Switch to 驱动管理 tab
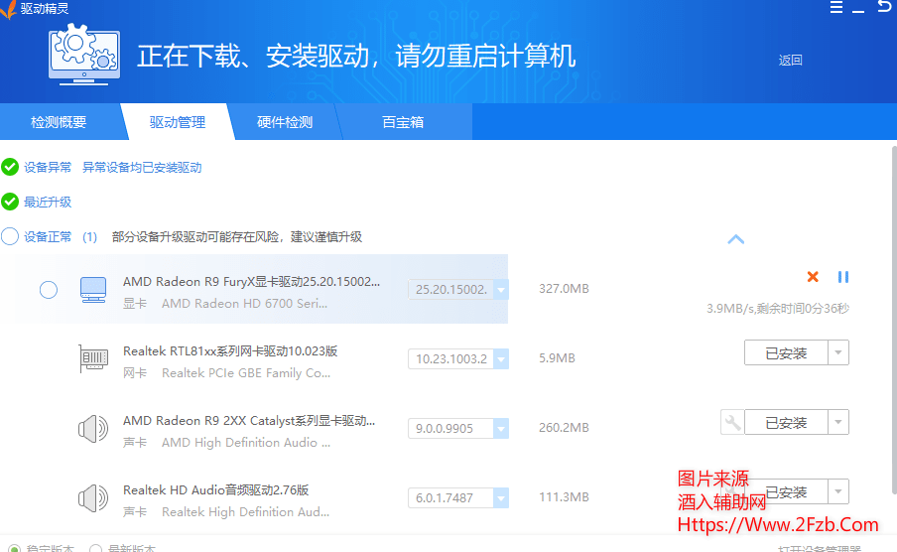Image resolution: width=897 pixels, height=552 pixels. pyautogui.click(x=178, y=122)
